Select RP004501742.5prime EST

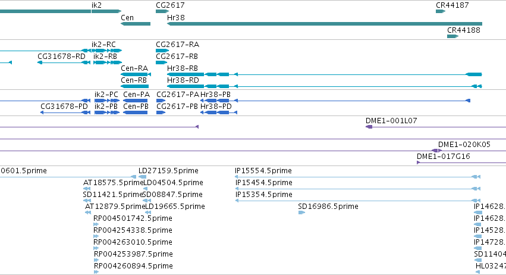pos(96,224)
